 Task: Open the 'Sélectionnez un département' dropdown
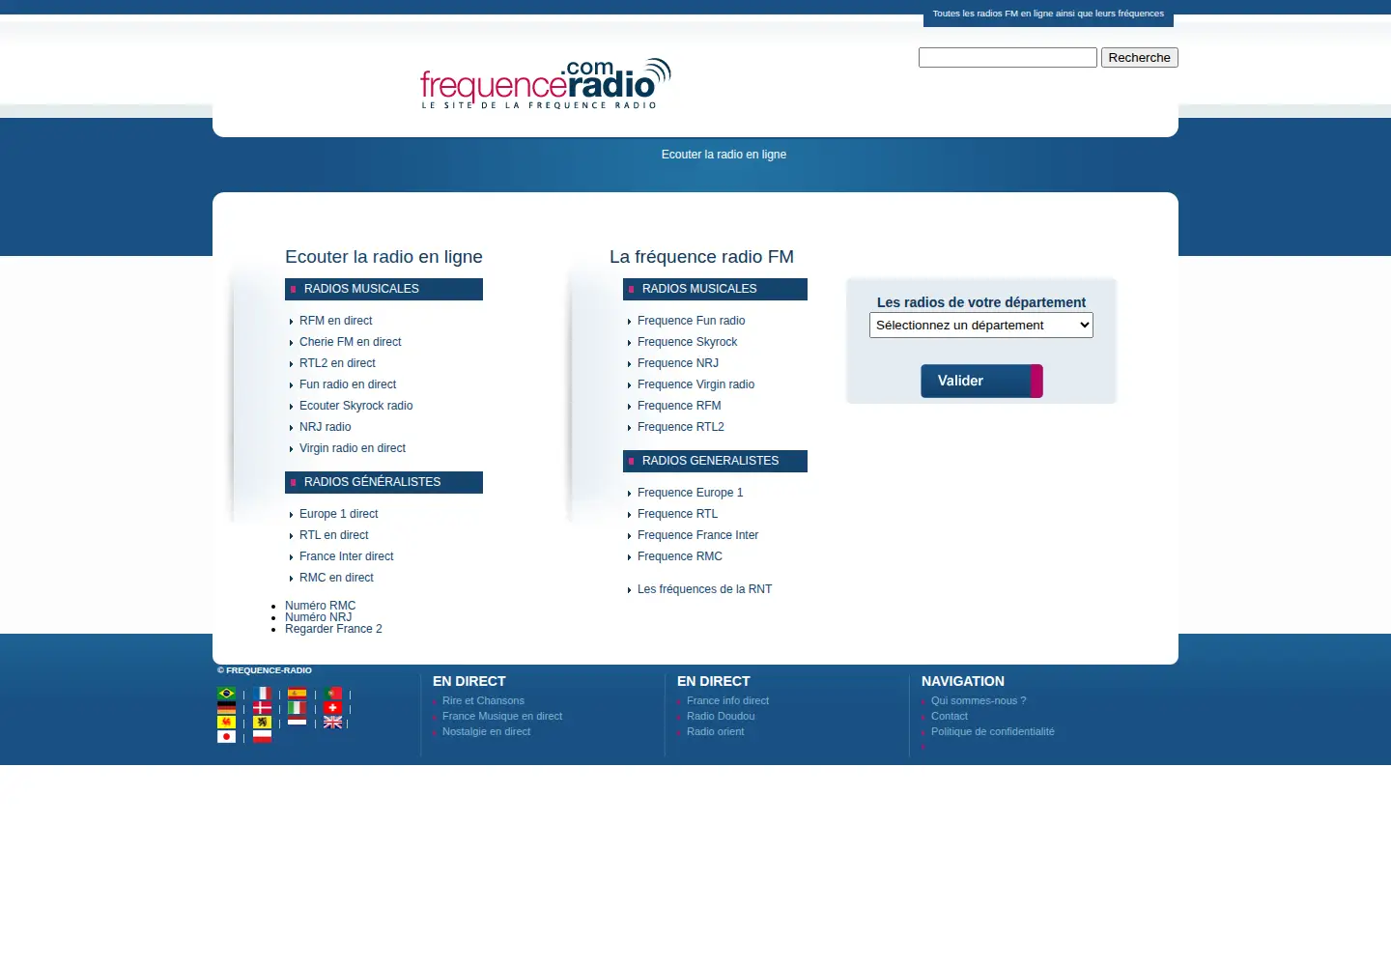[x=981, y=326]
